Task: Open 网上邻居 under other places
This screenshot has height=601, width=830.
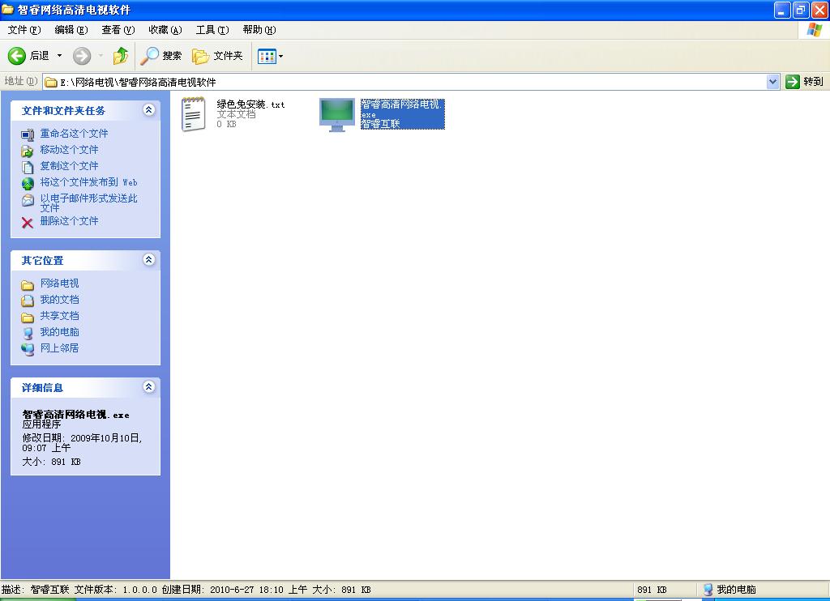Action: pos(60,348)
